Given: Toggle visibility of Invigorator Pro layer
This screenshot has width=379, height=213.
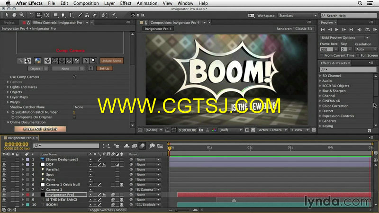Looking at the screenshot, I should (x=4, y=195).
